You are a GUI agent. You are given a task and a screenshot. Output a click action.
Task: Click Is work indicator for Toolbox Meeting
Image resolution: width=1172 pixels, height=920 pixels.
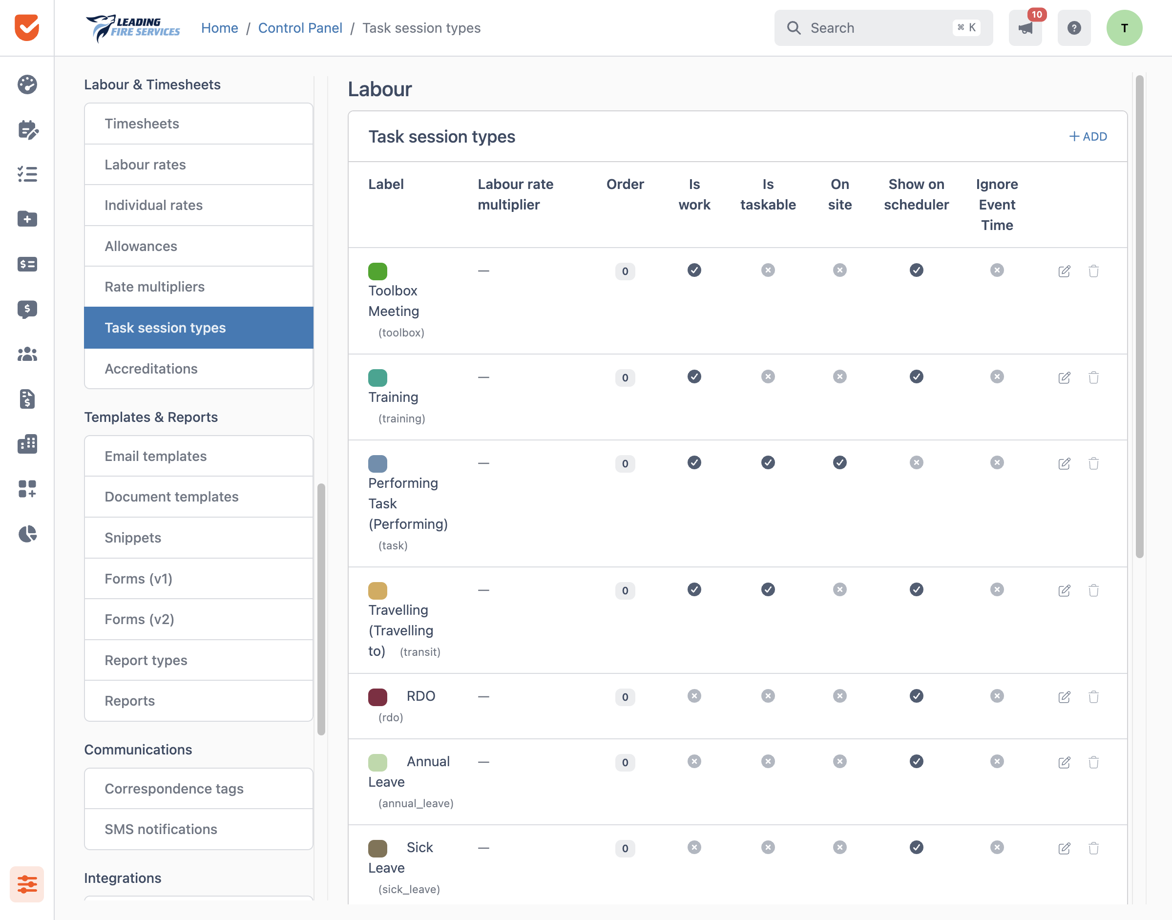pos(694,270)
